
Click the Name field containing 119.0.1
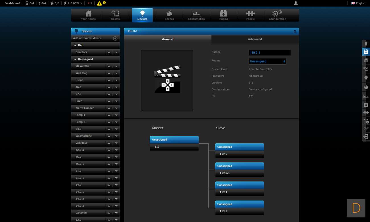tap(269, 53)
